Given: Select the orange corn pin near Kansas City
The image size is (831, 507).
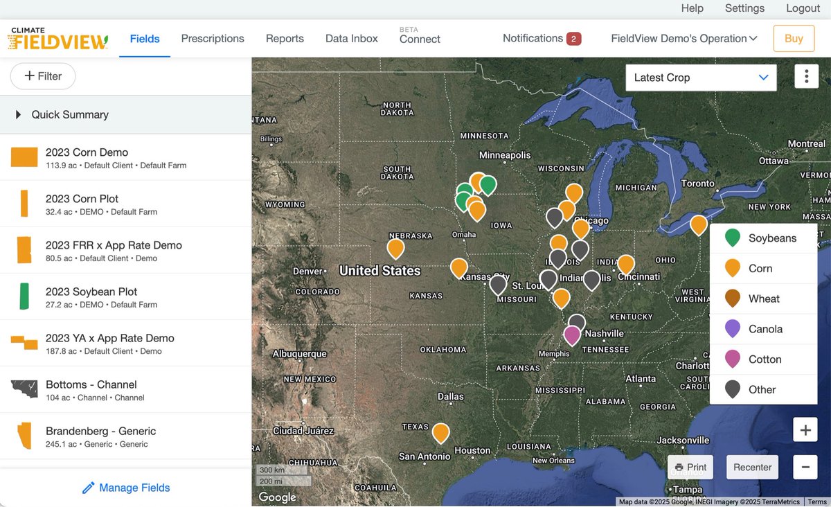Looking at the screenshot, I should (459, 268).
